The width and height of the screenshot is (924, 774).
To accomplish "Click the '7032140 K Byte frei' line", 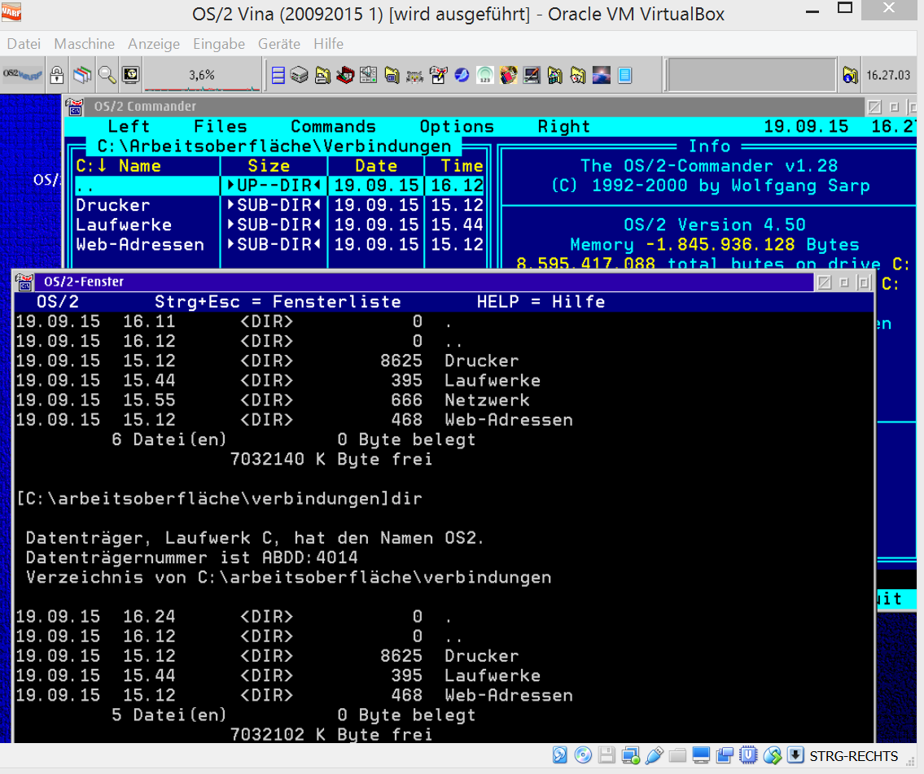I will point(331,459).
